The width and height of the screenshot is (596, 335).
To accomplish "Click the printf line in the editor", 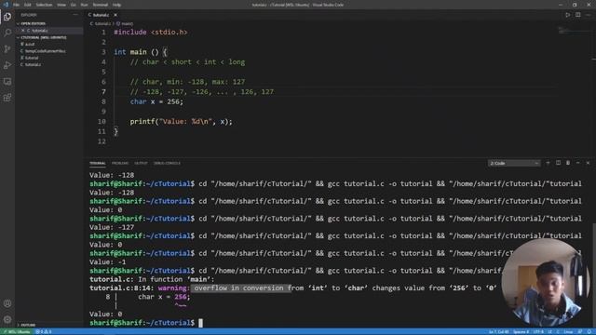I will click(x=181, y=122).
